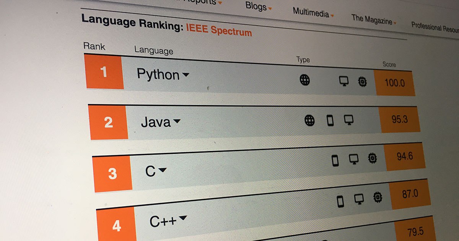The image size is (459, 241).
Task: Expand the C language dropdown arrow
Action: pos(163,170)
